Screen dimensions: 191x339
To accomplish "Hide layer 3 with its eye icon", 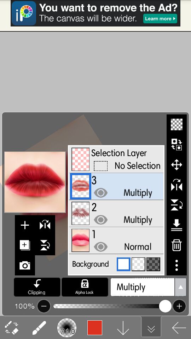I will [100, 193].
